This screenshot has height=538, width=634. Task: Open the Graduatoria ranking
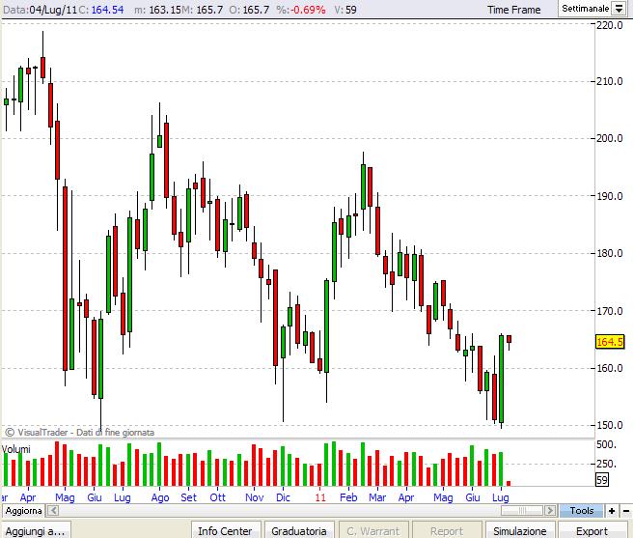298,530
